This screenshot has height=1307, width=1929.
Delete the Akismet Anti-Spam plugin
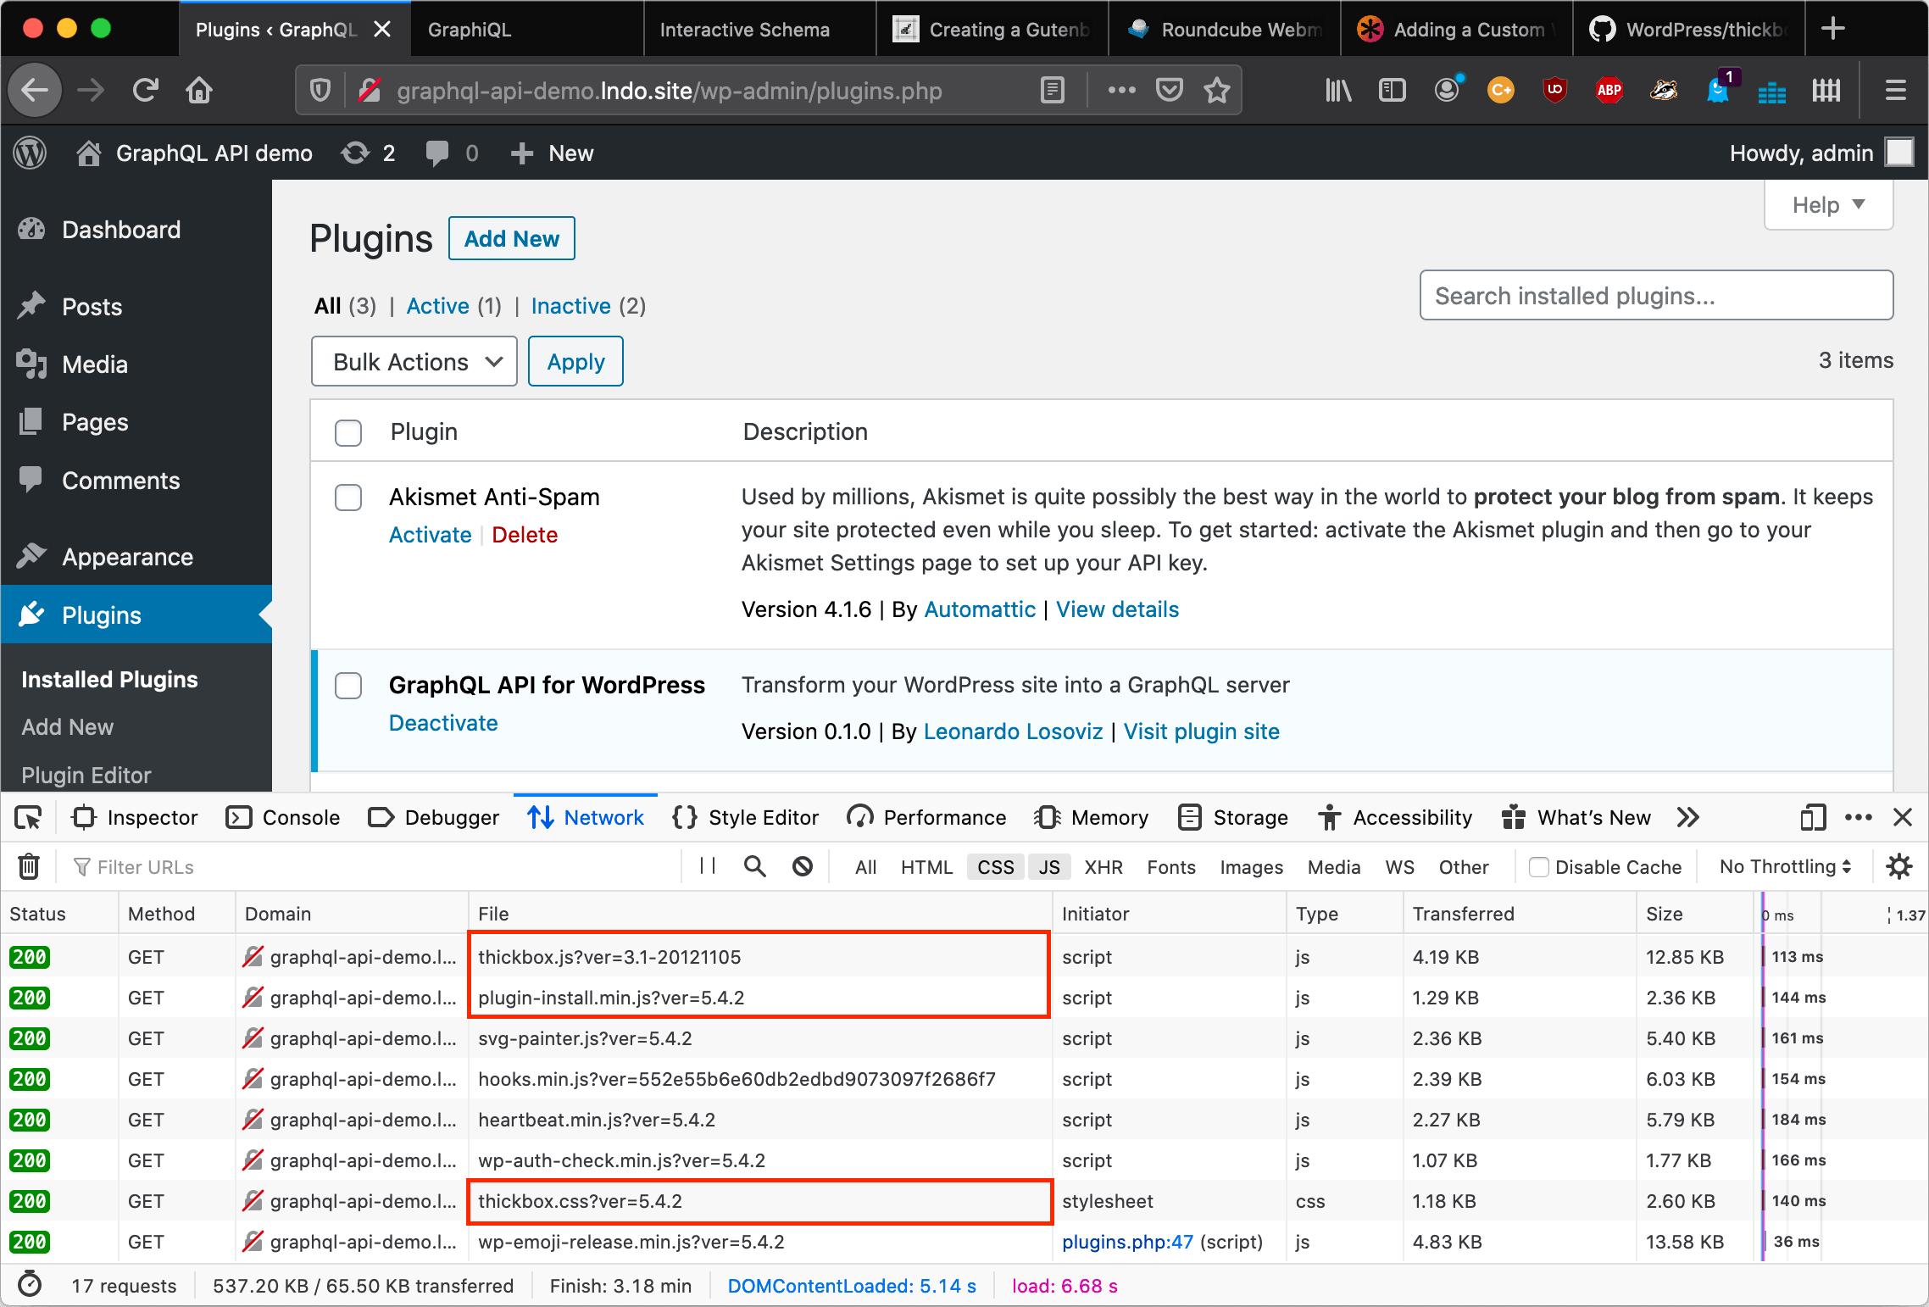point(525,535)
